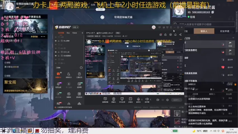Toggle visibility of the first source in the list
238x134 pixels.
pyautogui.click(x=56, y=37)
